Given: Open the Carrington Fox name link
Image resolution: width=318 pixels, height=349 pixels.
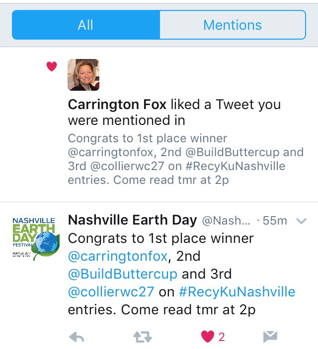Looking at the screenshot, I should coord(117,105).
